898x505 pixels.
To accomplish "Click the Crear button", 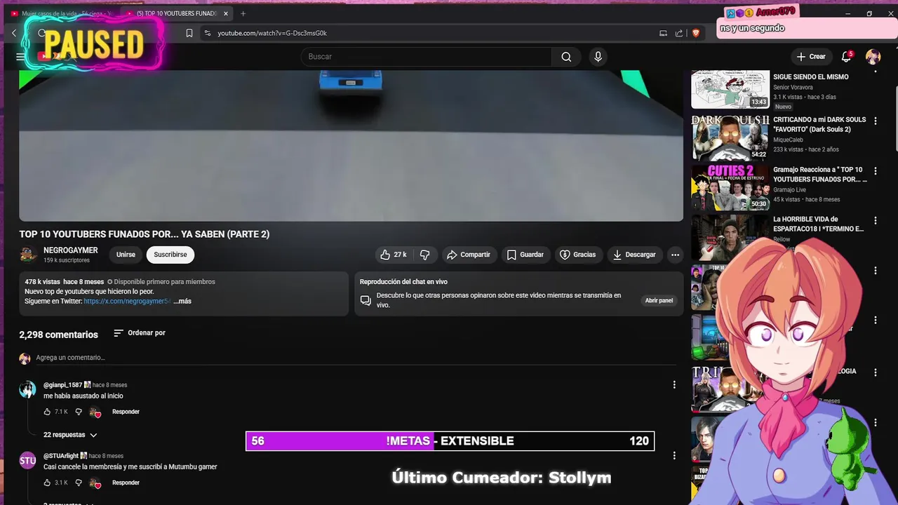I will 811,57.
